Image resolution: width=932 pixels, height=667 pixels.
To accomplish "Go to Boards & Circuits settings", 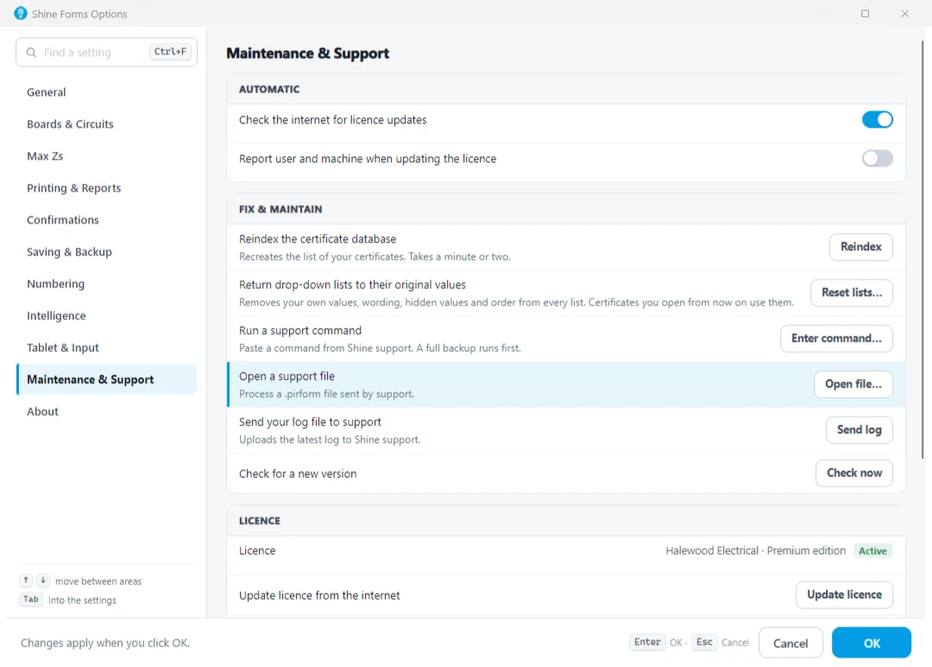I will pos(106,124).
